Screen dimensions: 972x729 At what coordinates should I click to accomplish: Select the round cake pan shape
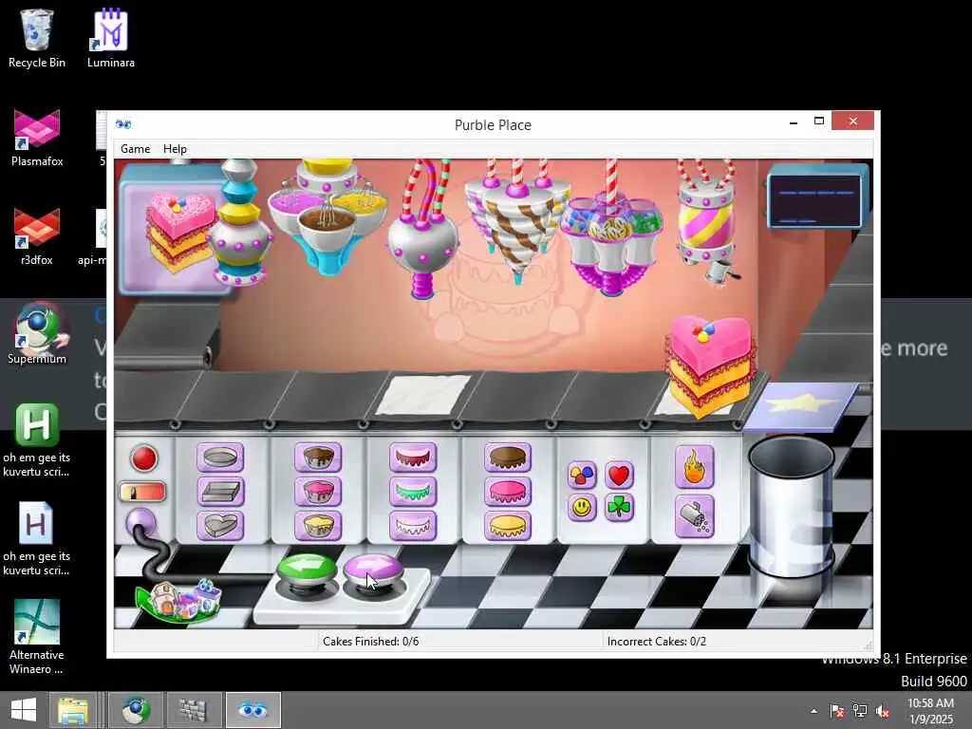[220, 458]
